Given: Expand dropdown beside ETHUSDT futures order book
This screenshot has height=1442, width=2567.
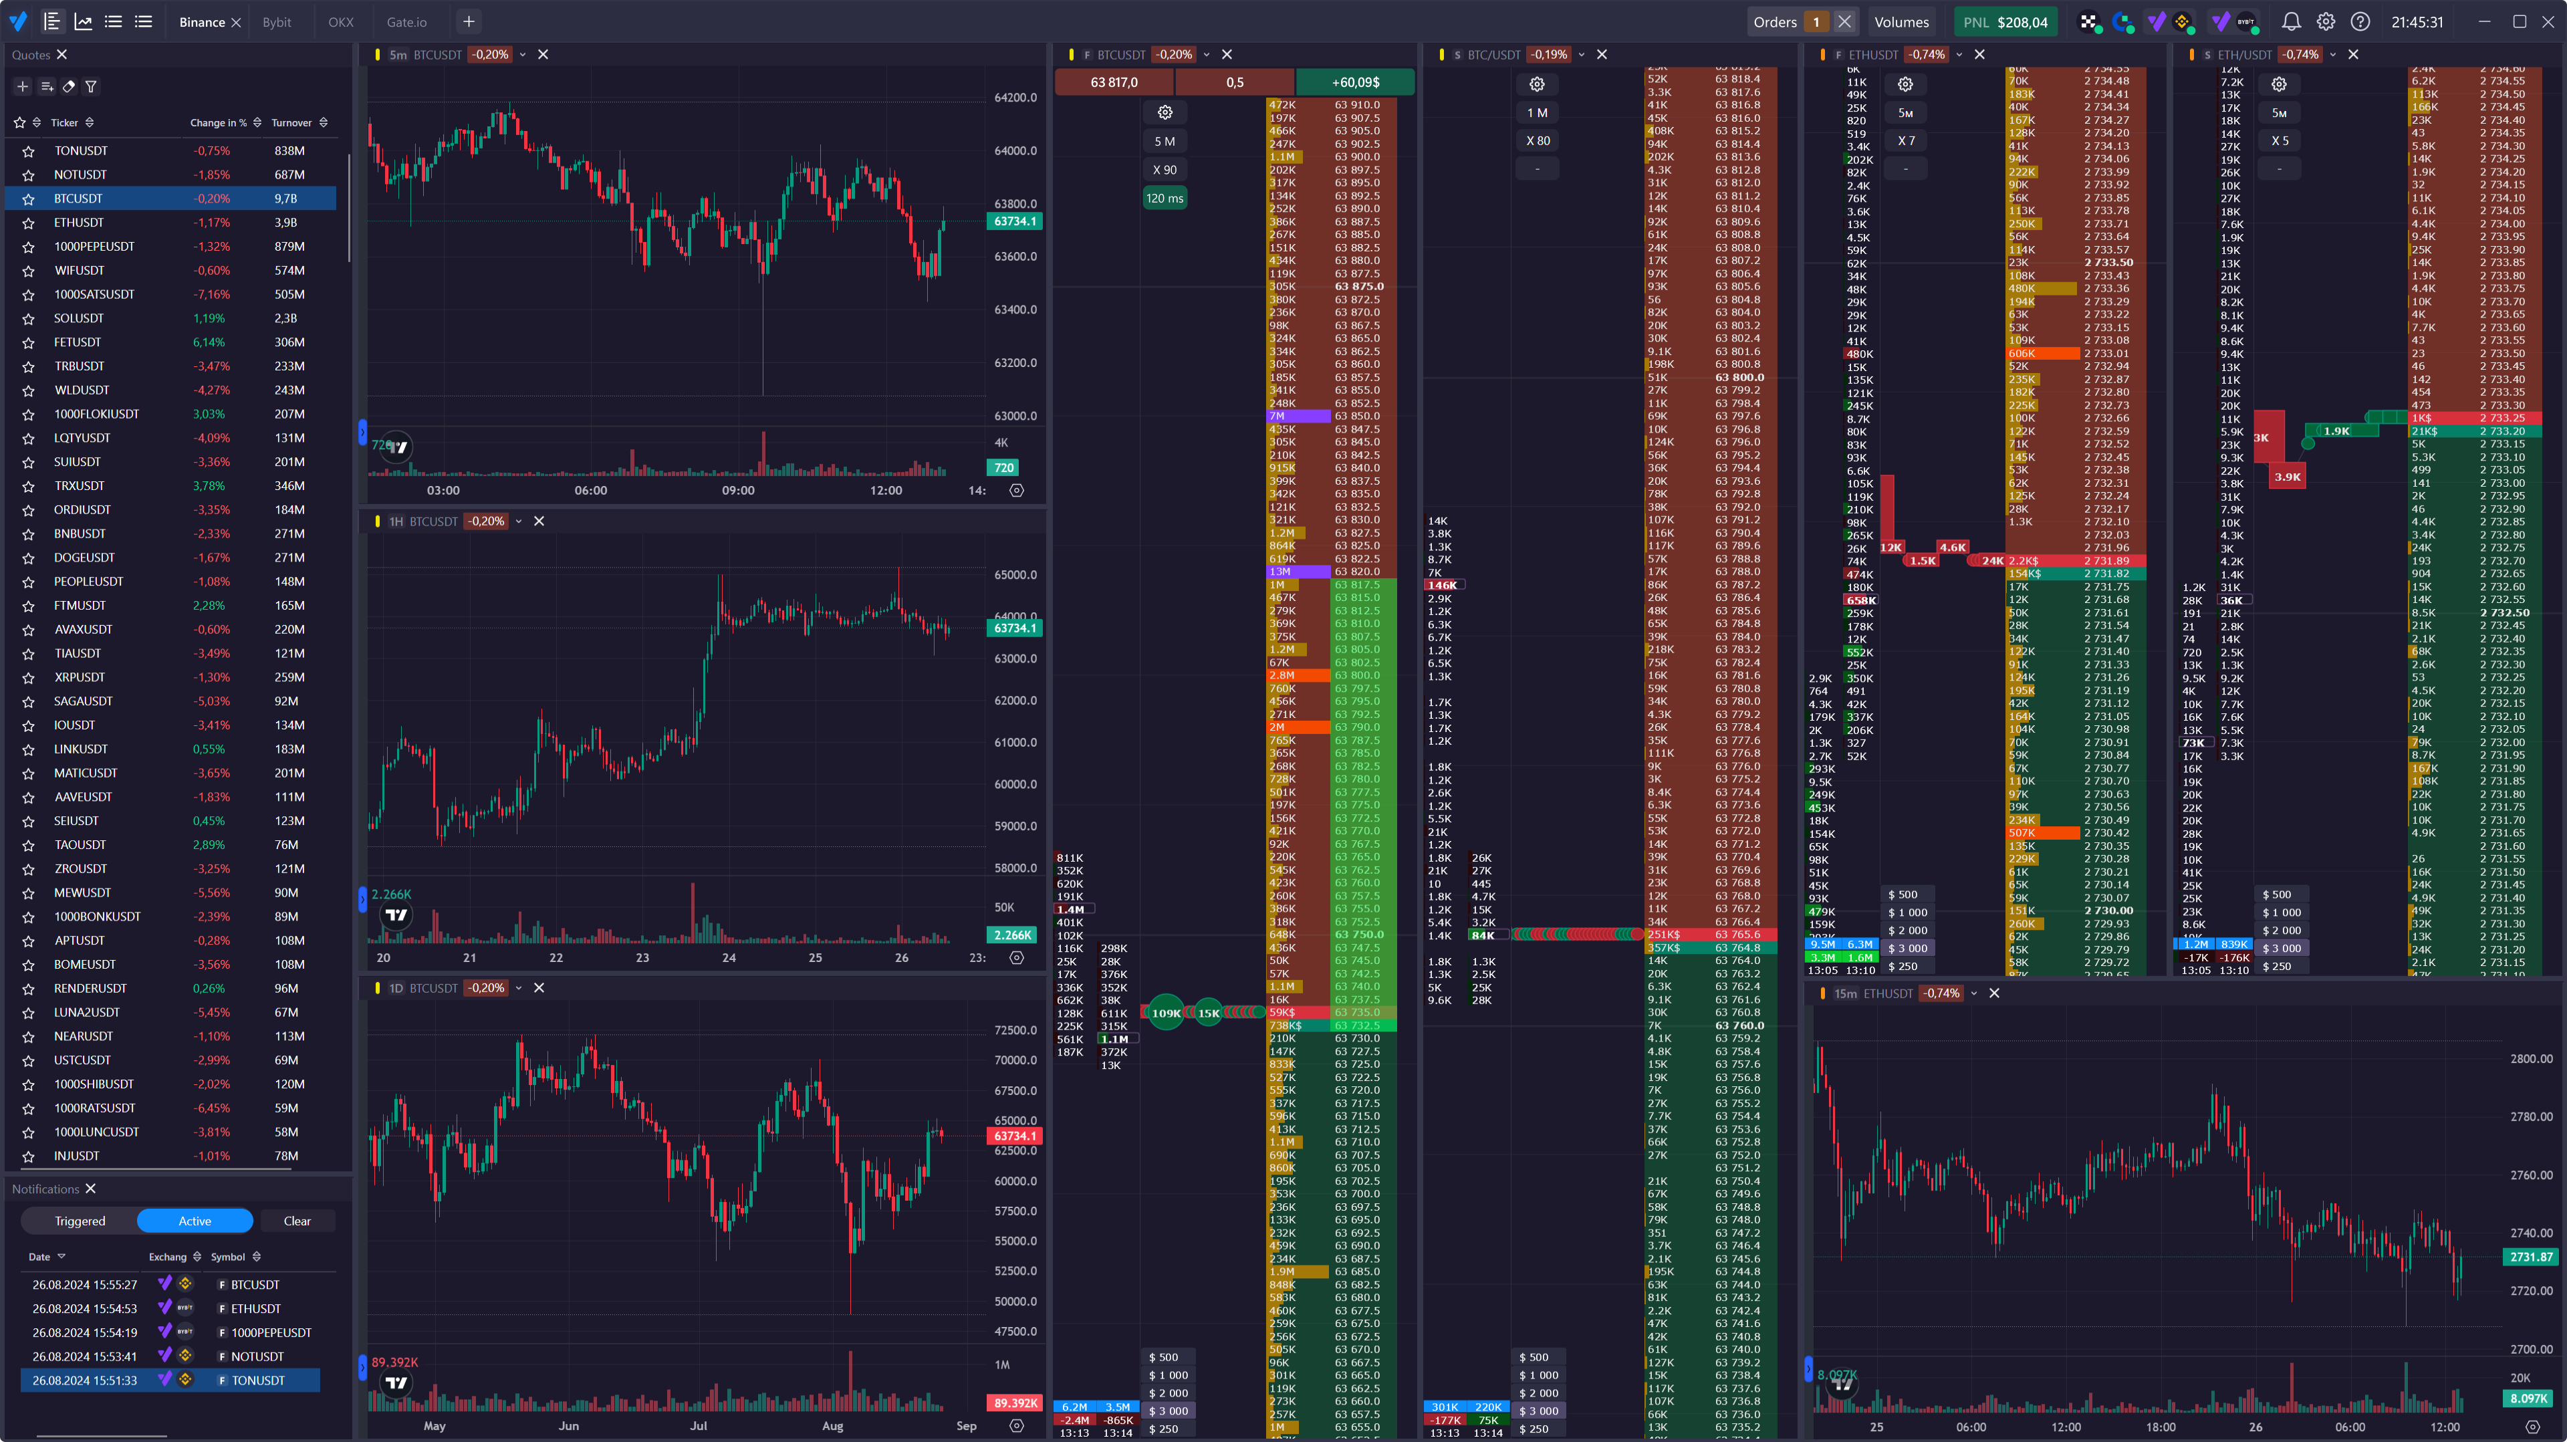Looking at the screenshot, I should pyautogui.click(x=1959, y=55).
